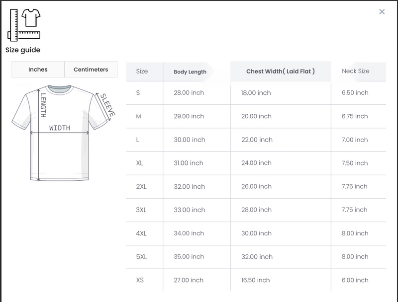This screenshot has width=398, height=302.
Task: Click the Neck Size column header
Action: point(355,72)
